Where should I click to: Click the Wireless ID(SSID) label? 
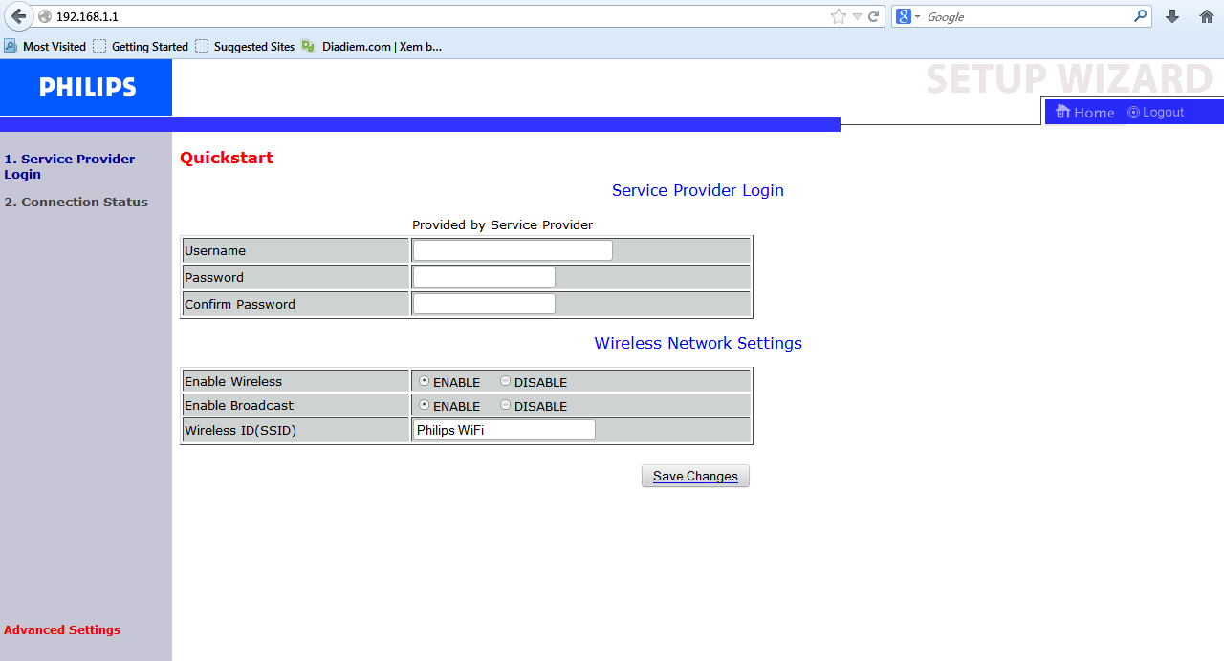[x=240, y=431]
